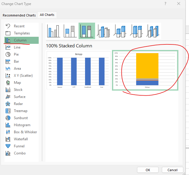
Task: Pick the 100% Stacked Column subtype icon
Action: pyautogui.click(x=87, y=31)
